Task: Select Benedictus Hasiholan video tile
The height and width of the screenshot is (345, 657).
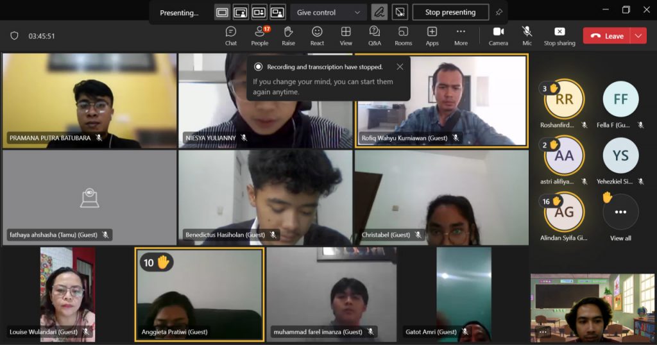Action: [x=265, y=198]
